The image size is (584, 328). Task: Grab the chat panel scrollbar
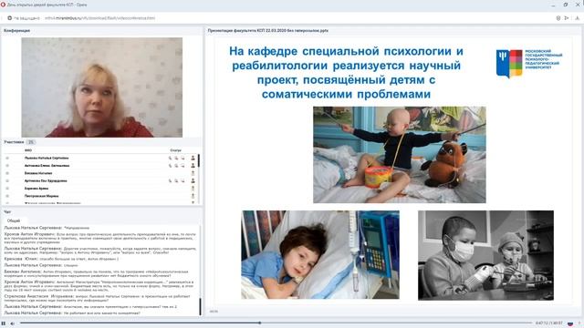click(201, 306)
